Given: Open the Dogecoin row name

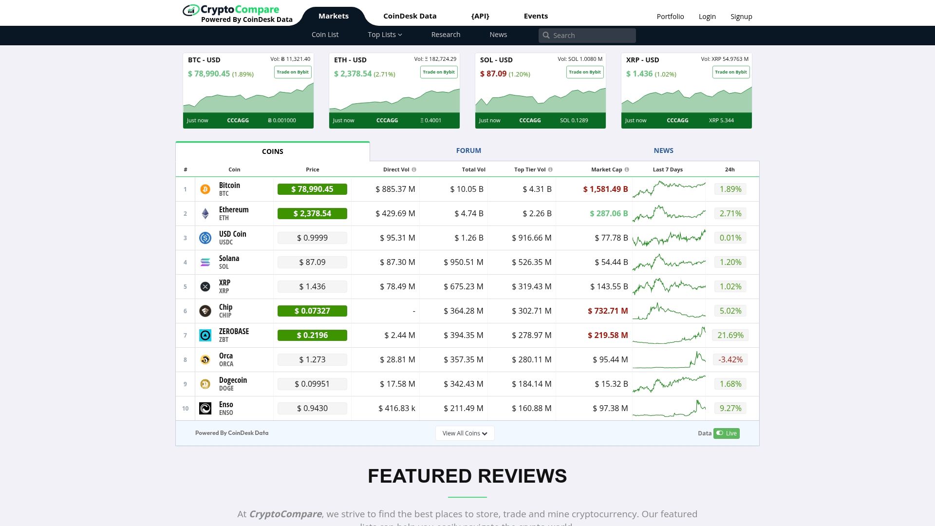Looking at the screenshot, I should point(233,380).
